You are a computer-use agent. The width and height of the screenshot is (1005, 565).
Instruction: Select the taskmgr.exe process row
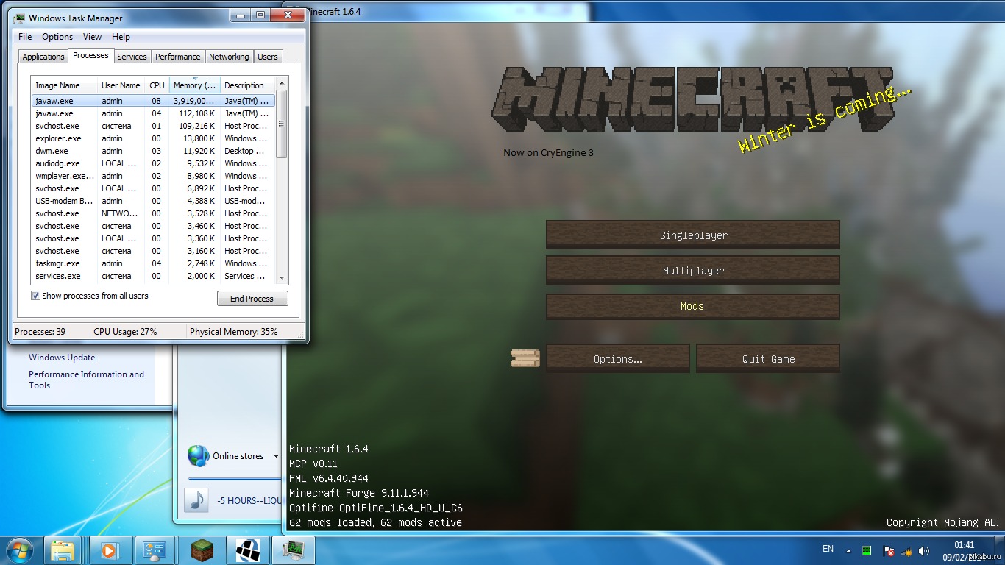click(153, 263)
